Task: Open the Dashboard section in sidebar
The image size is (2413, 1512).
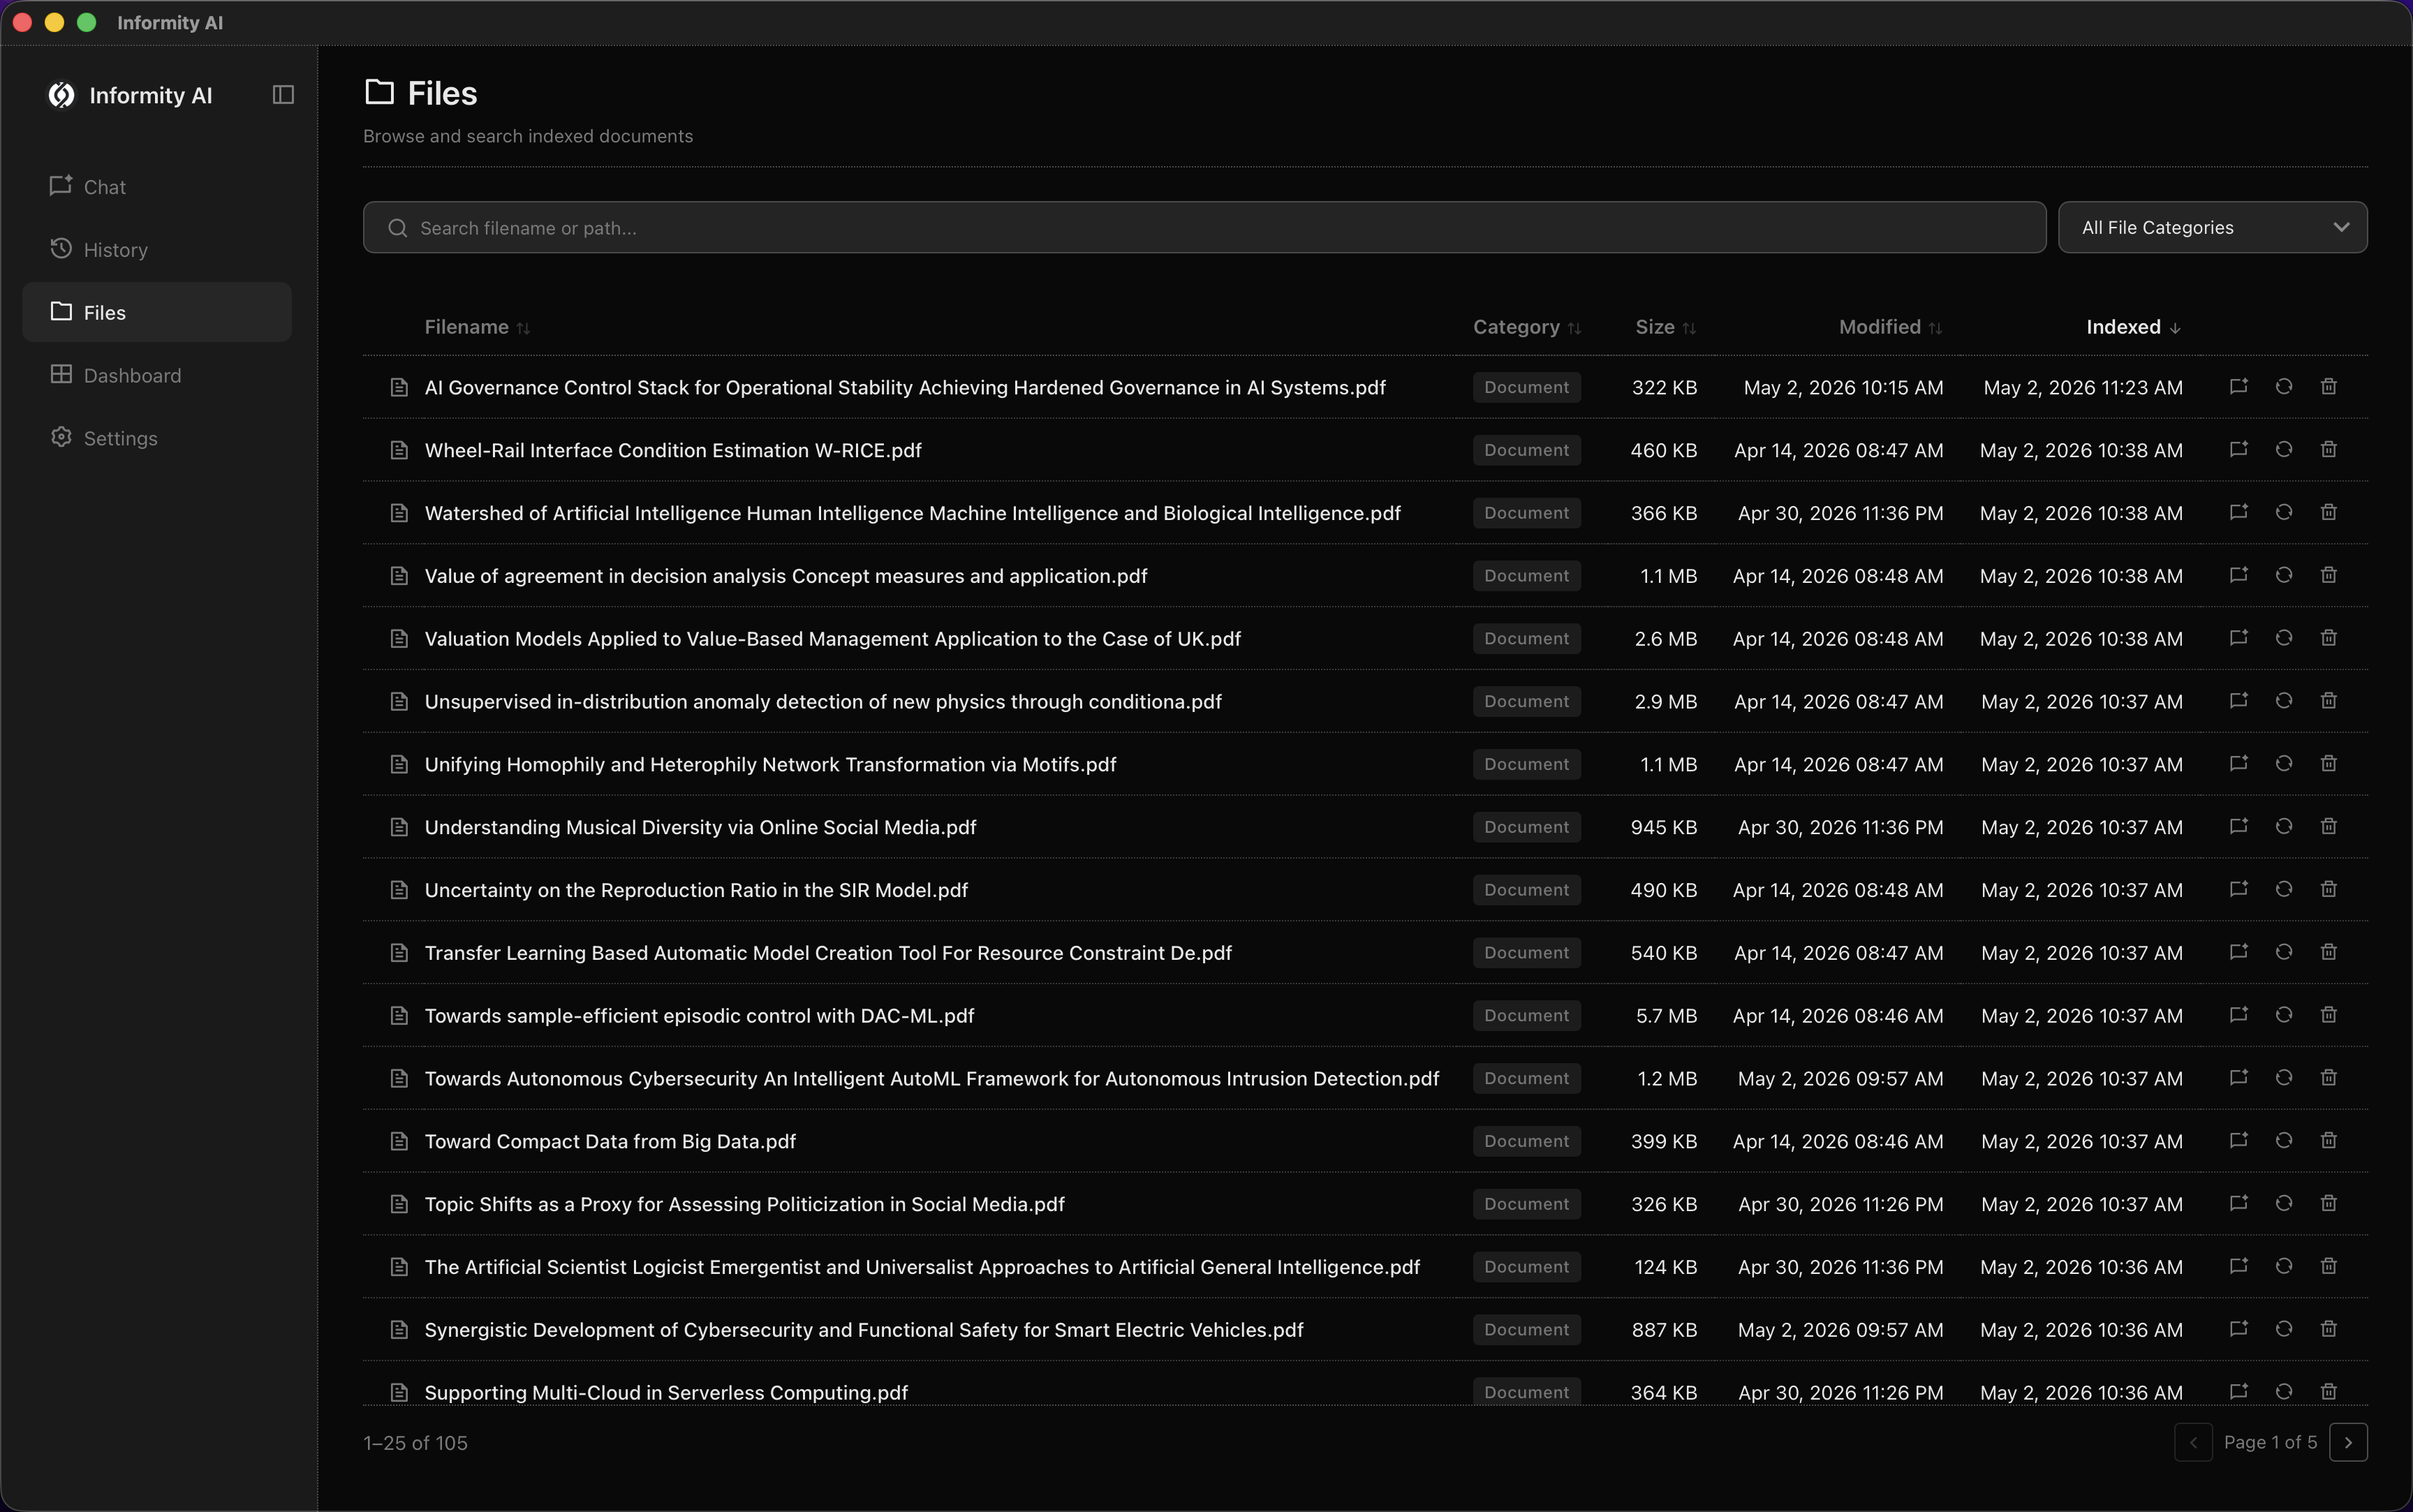Action: (x=157, y=375)
